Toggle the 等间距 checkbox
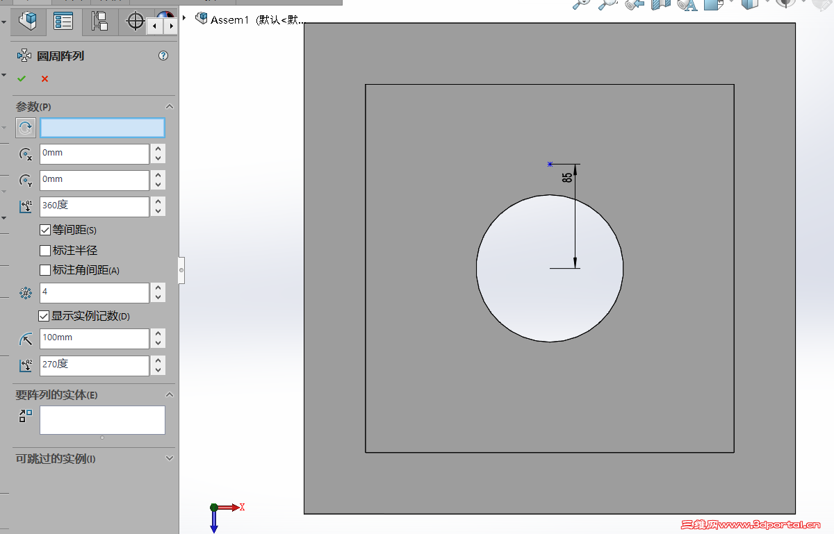This screenshot has width=834, height=534. pyautogui.click(x=45, y=230)
